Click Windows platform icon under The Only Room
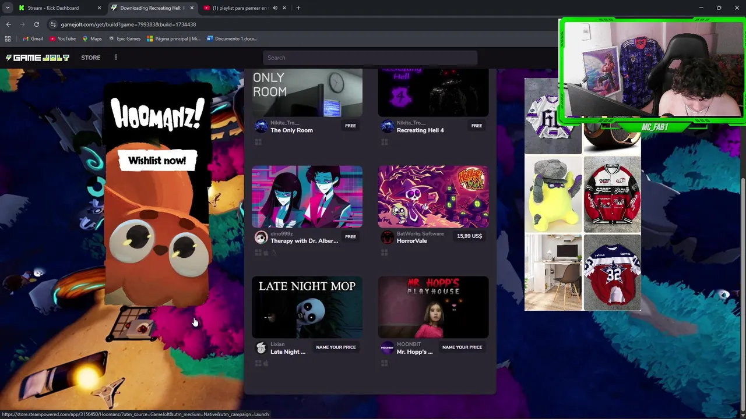746x419 pixels. point(258,142)
